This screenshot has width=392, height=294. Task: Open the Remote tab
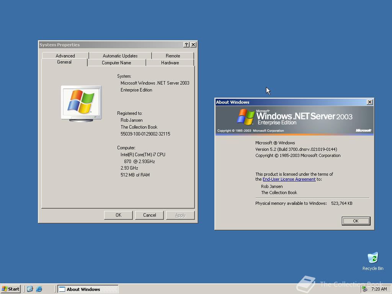173,56
